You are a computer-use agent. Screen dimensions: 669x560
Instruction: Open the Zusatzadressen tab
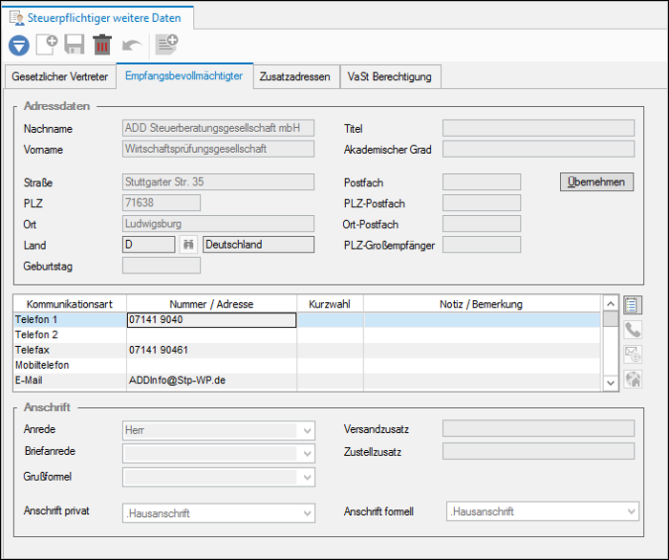(x=294, y=76)
